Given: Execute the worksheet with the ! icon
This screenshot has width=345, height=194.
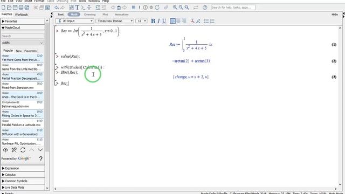Looking at the screenshot, I should point(140,8).
